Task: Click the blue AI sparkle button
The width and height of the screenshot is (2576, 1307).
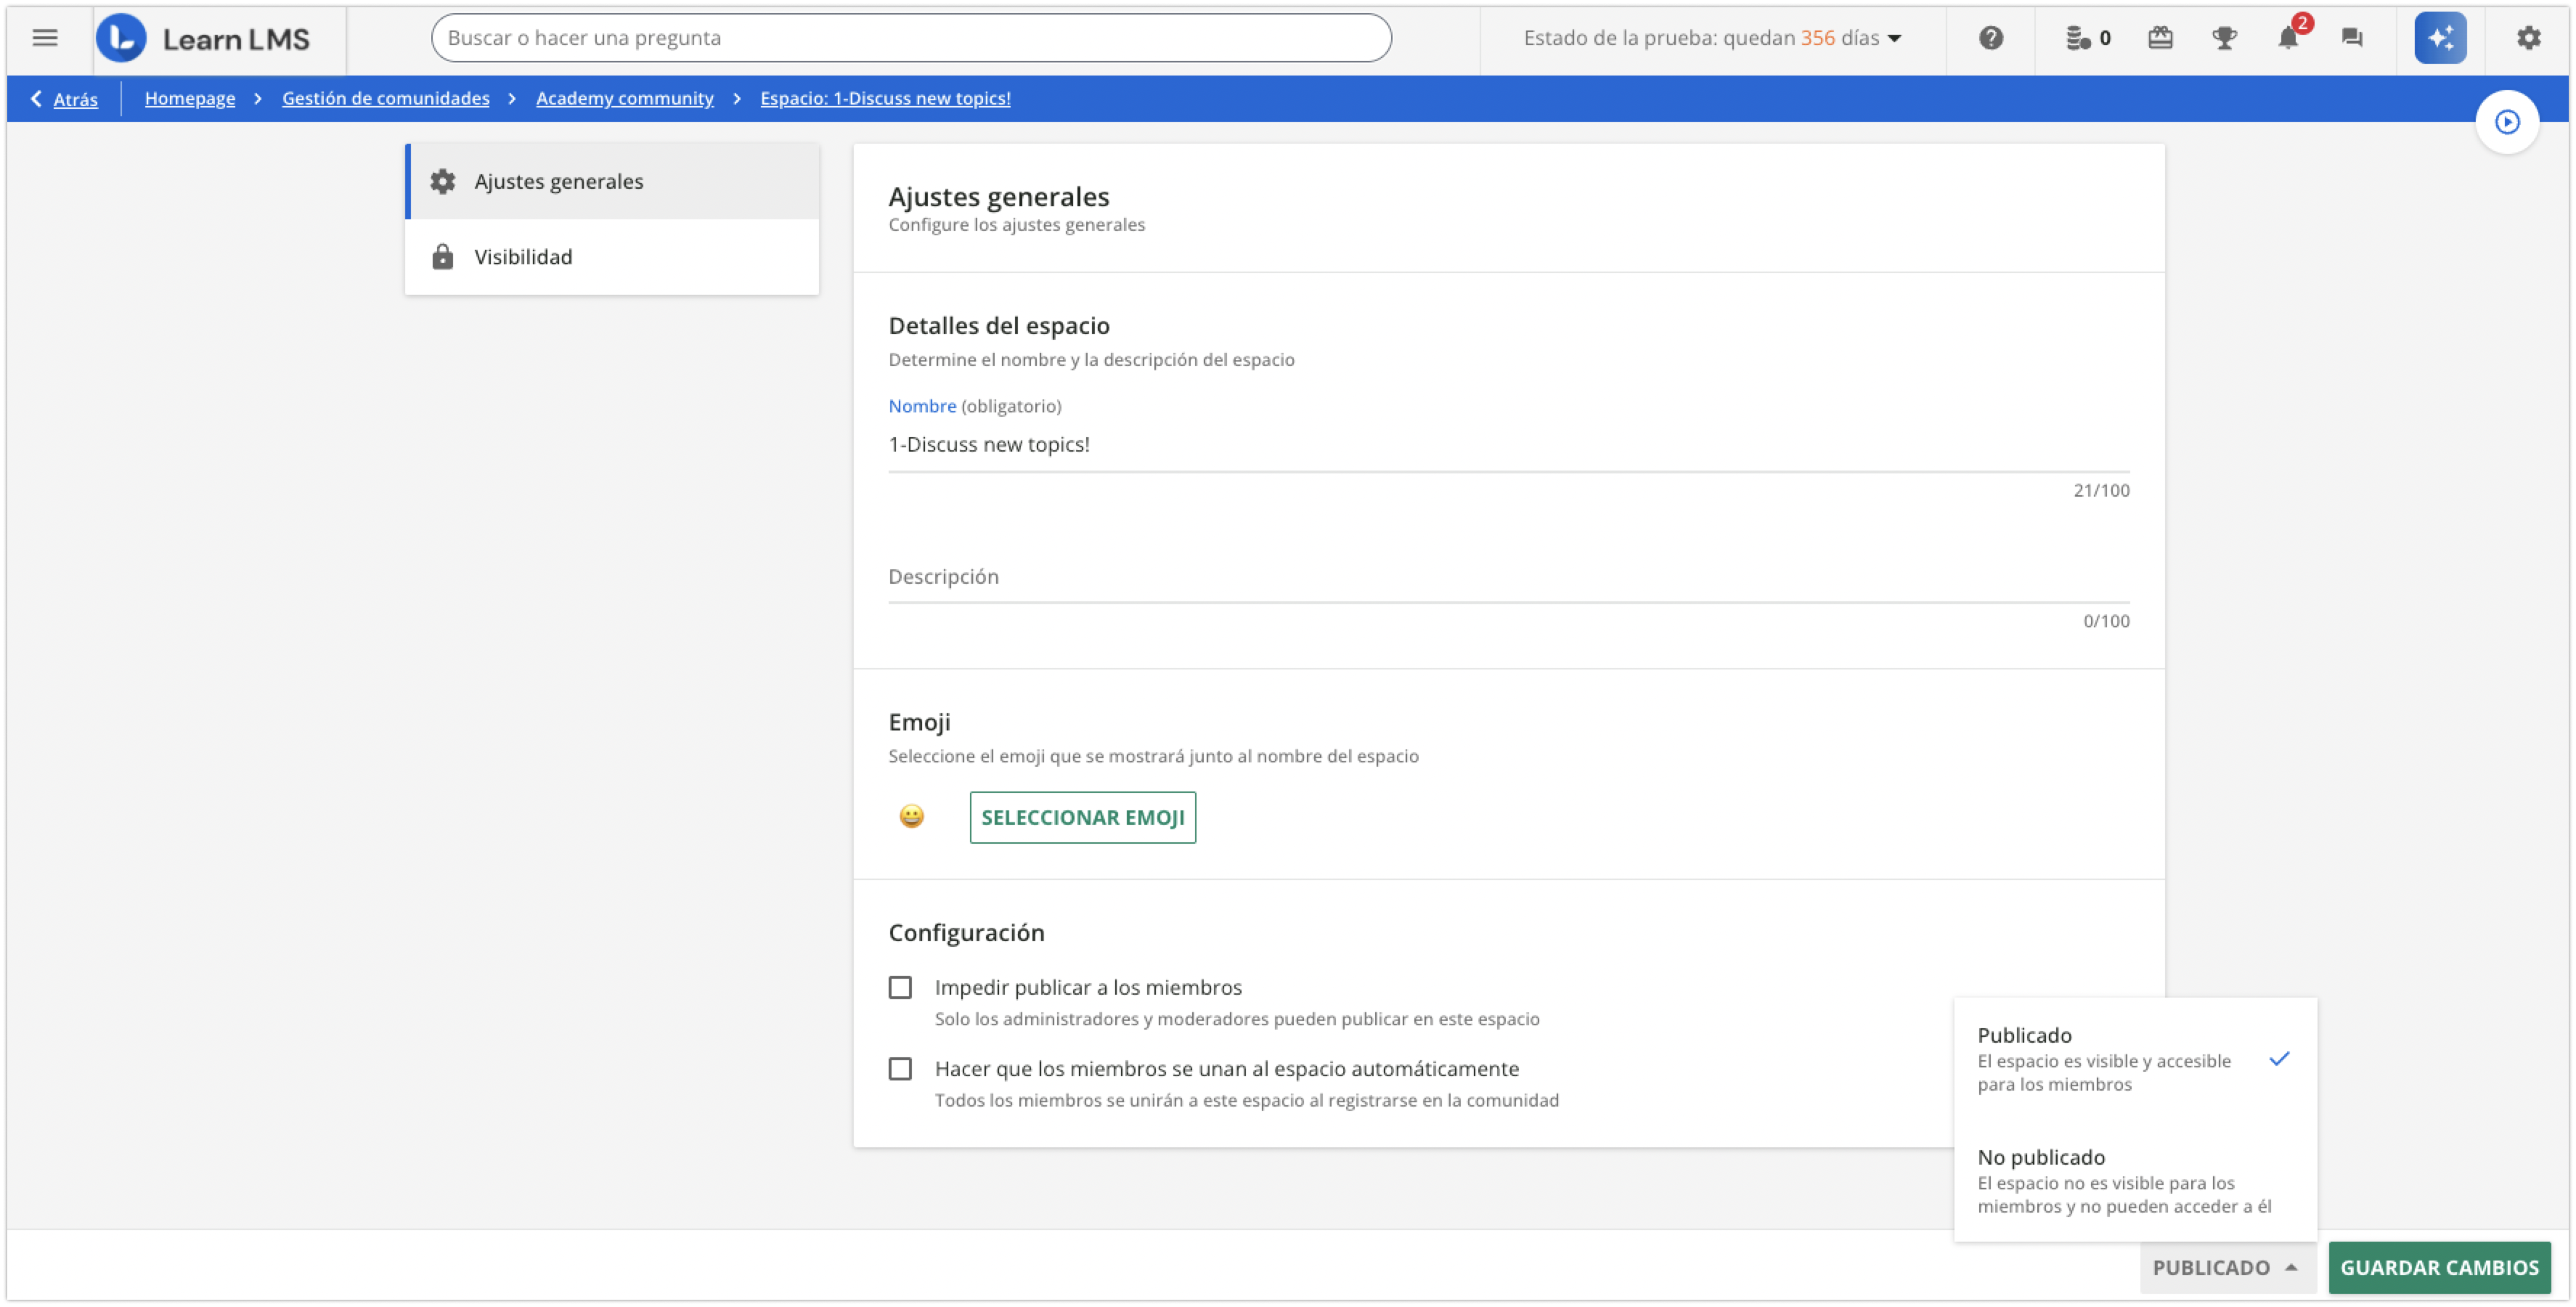Action: click(x=2440, y=38)
